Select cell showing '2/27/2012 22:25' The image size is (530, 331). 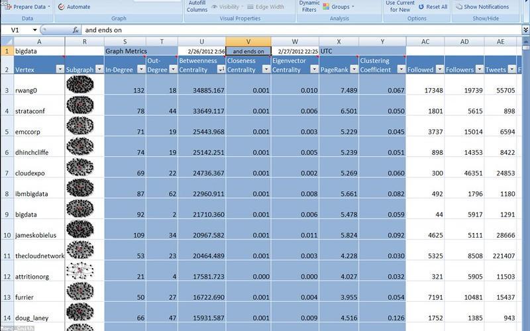point(295,51)
